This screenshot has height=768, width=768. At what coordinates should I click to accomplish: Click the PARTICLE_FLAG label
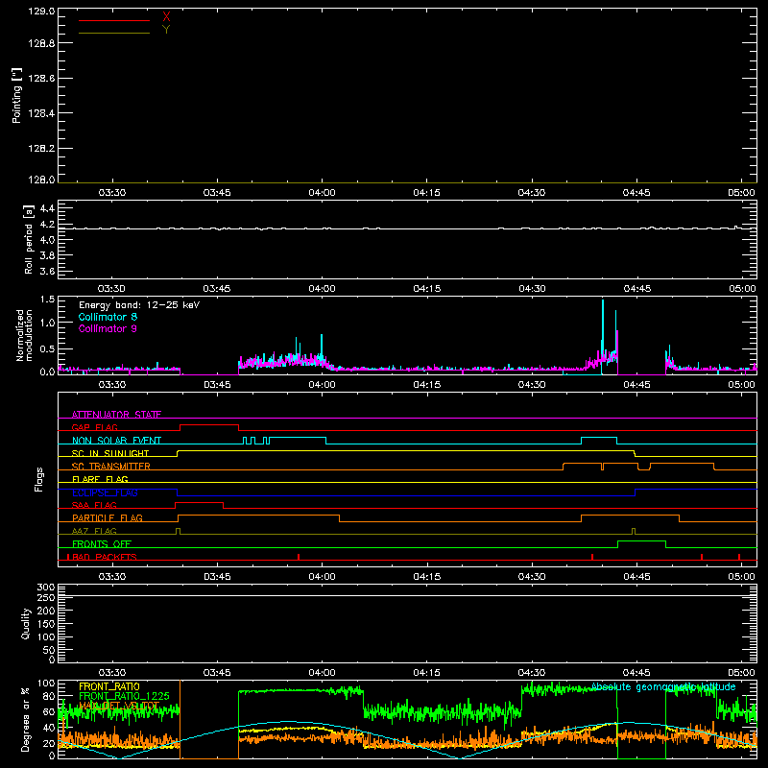pyautogui.click(x=108, y=517)
